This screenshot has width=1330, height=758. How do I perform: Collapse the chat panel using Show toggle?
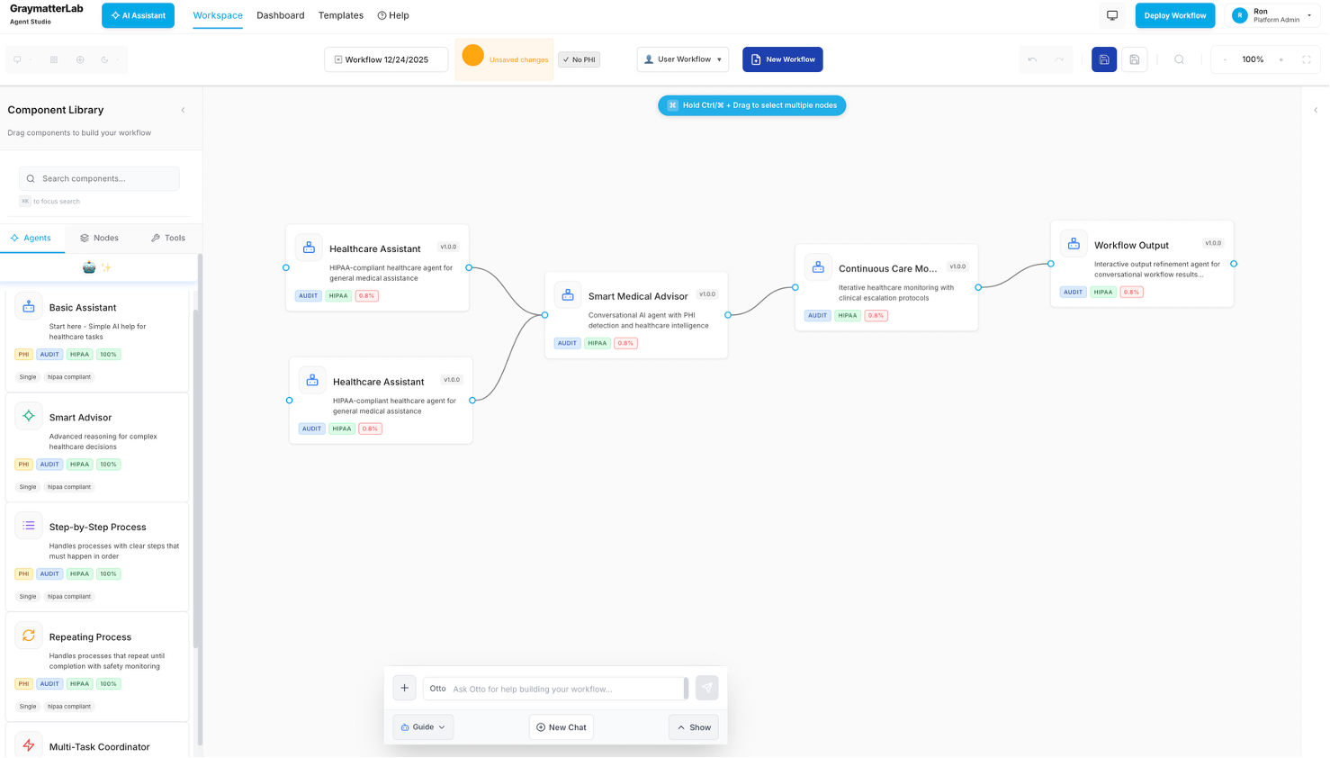pos(693,726)
